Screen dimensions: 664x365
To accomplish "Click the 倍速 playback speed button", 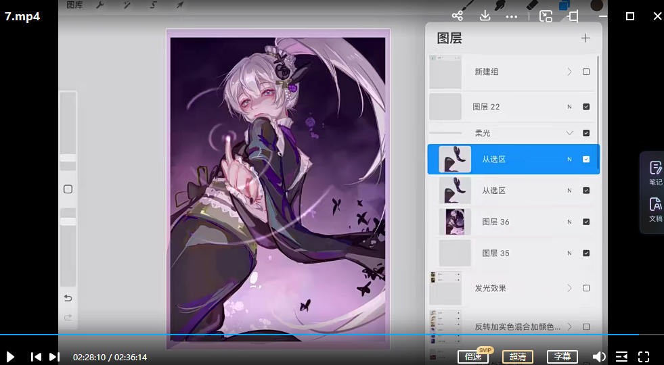I will pyautogui.click(x=473, y=357).
